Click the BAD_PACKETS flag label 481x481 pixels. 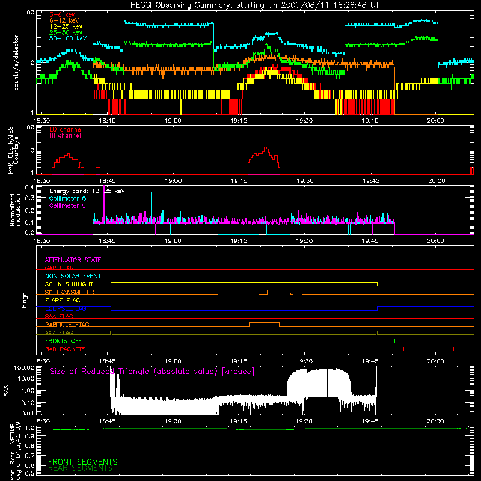click(66, 349)
